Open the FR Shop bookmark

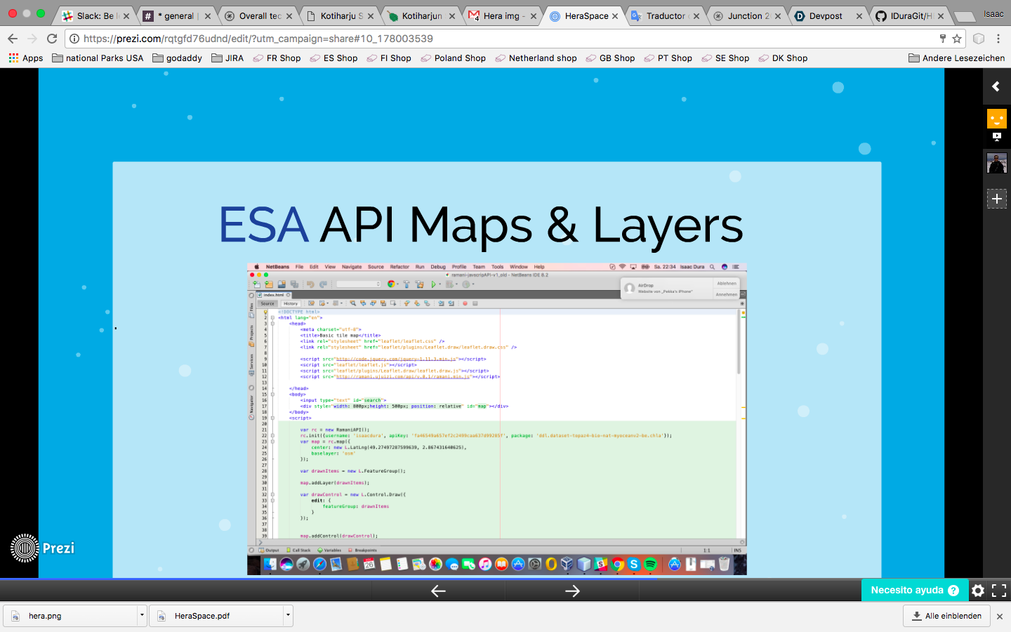click(x=277, y=58)
